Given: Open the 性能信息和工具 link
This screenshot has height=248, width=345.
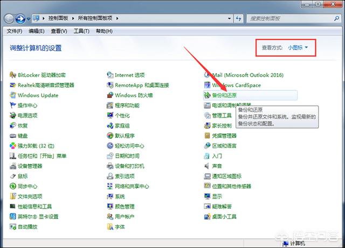Looking at the screenshot, I should point(34,207).
